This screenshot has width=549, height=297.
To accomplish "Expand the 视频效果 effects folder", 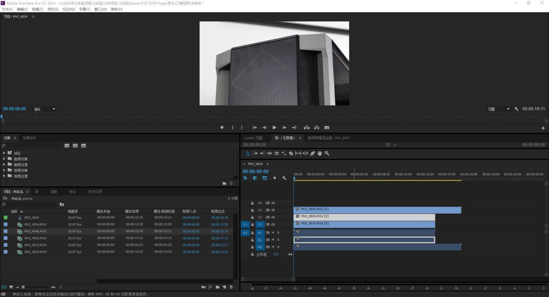I will pyautogui.click(x=4, y=170).
